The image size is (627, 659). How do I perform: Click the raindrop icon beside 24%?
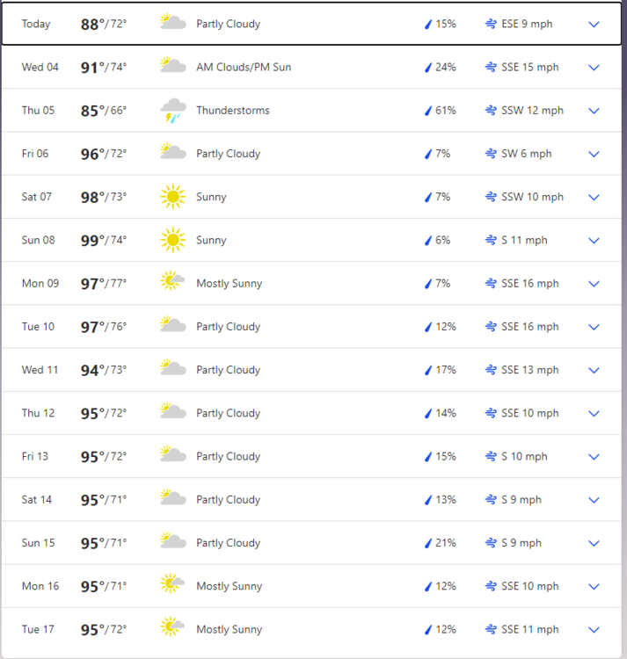coord(428,67)
